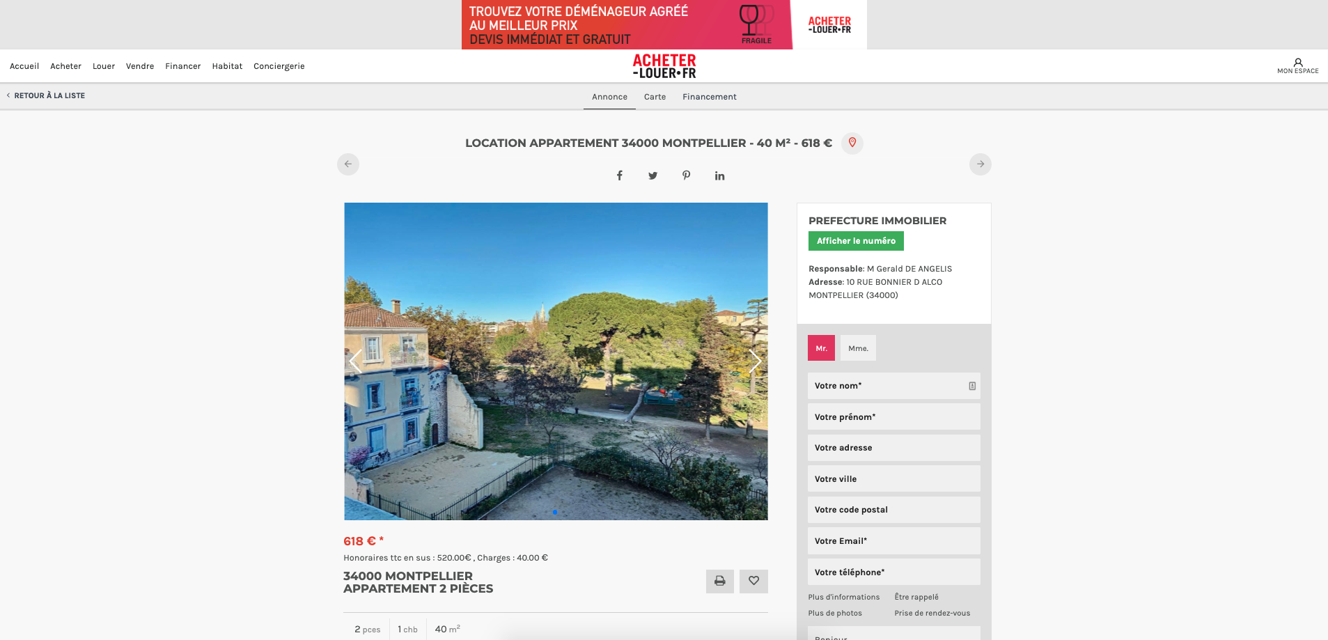Click the Votre Email field

coord(894,541)
